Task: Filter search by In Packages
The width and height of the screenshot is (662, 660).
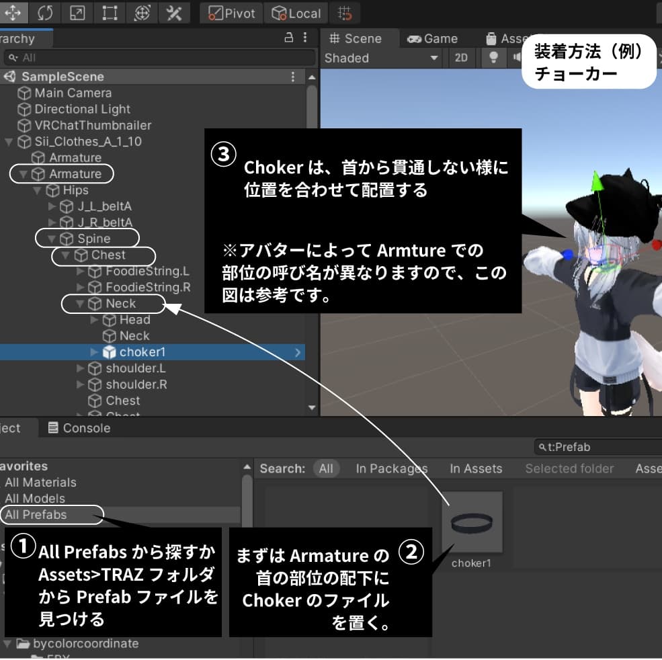Action: [x=392, y=468]
